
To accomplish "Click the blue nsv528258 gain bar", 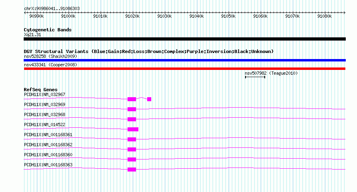I will tap(185, 60).
